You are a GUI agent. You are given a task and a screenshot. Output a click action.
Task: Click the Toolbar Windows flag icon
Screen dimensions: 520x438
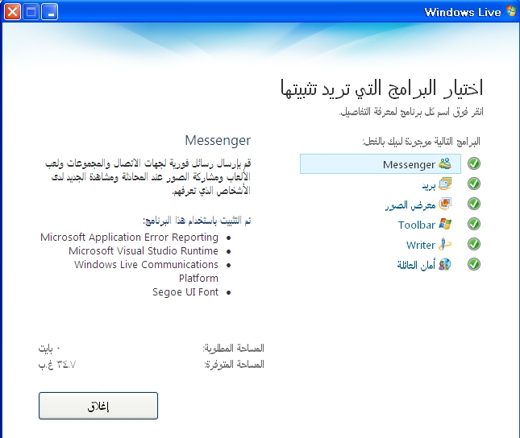pos(445,224)
